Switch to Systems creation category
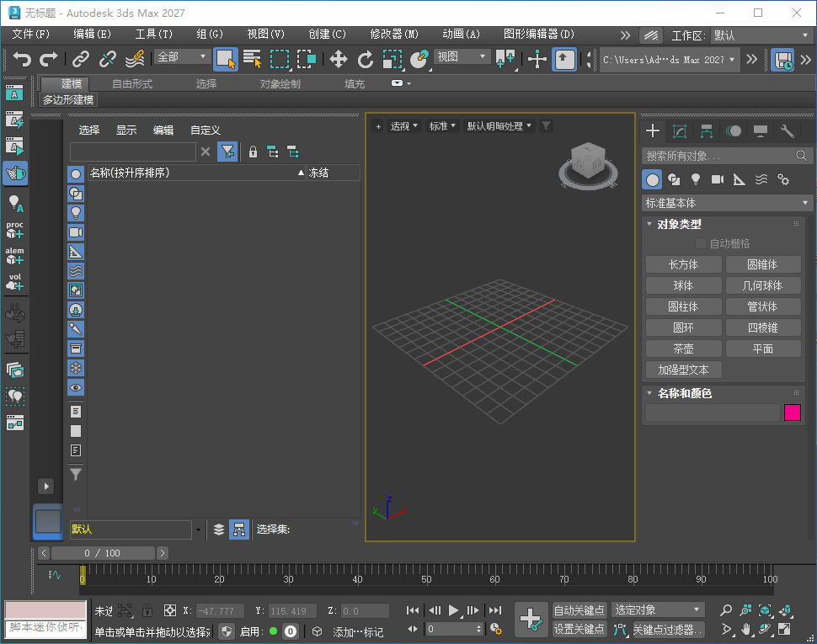This screenshot has width=817, height=644. point(783,180)
